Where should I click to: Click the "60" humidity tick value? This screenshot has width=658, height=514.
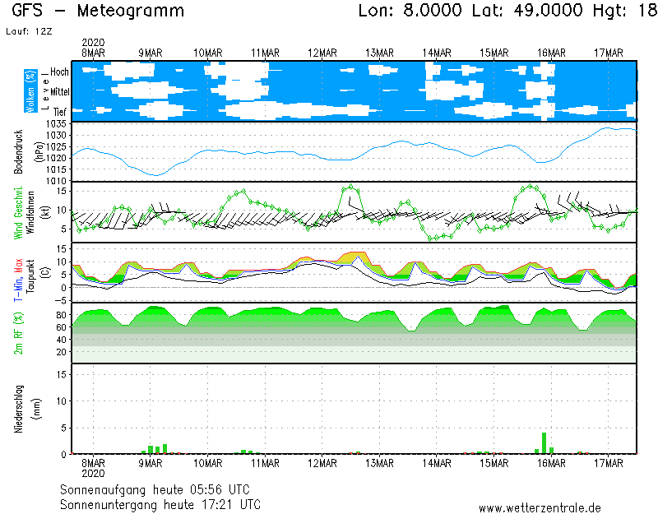(61, 327)
